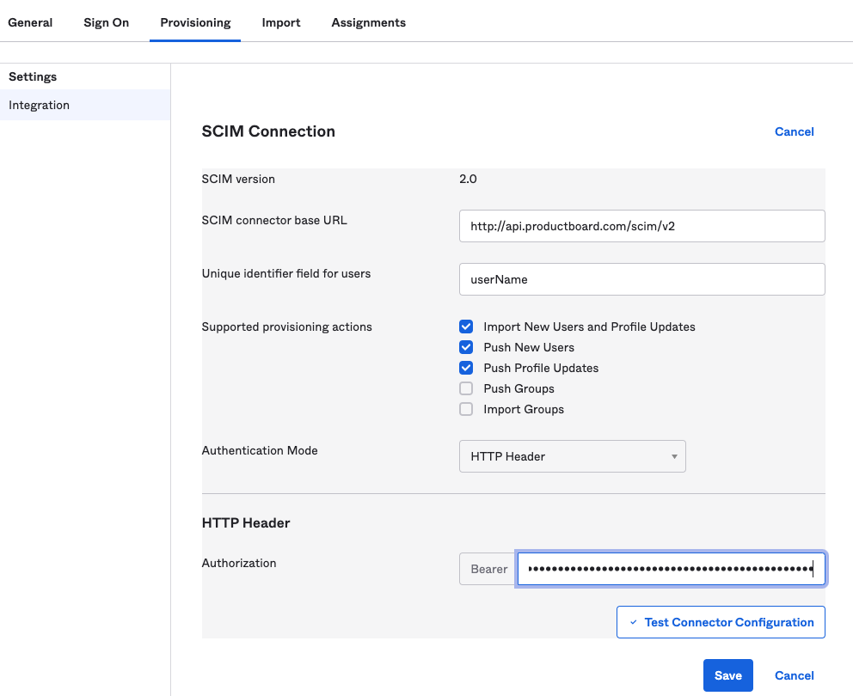Screen dimensions: 853x696
Task: Open the Sign On tab
Action: pos(106,22)
